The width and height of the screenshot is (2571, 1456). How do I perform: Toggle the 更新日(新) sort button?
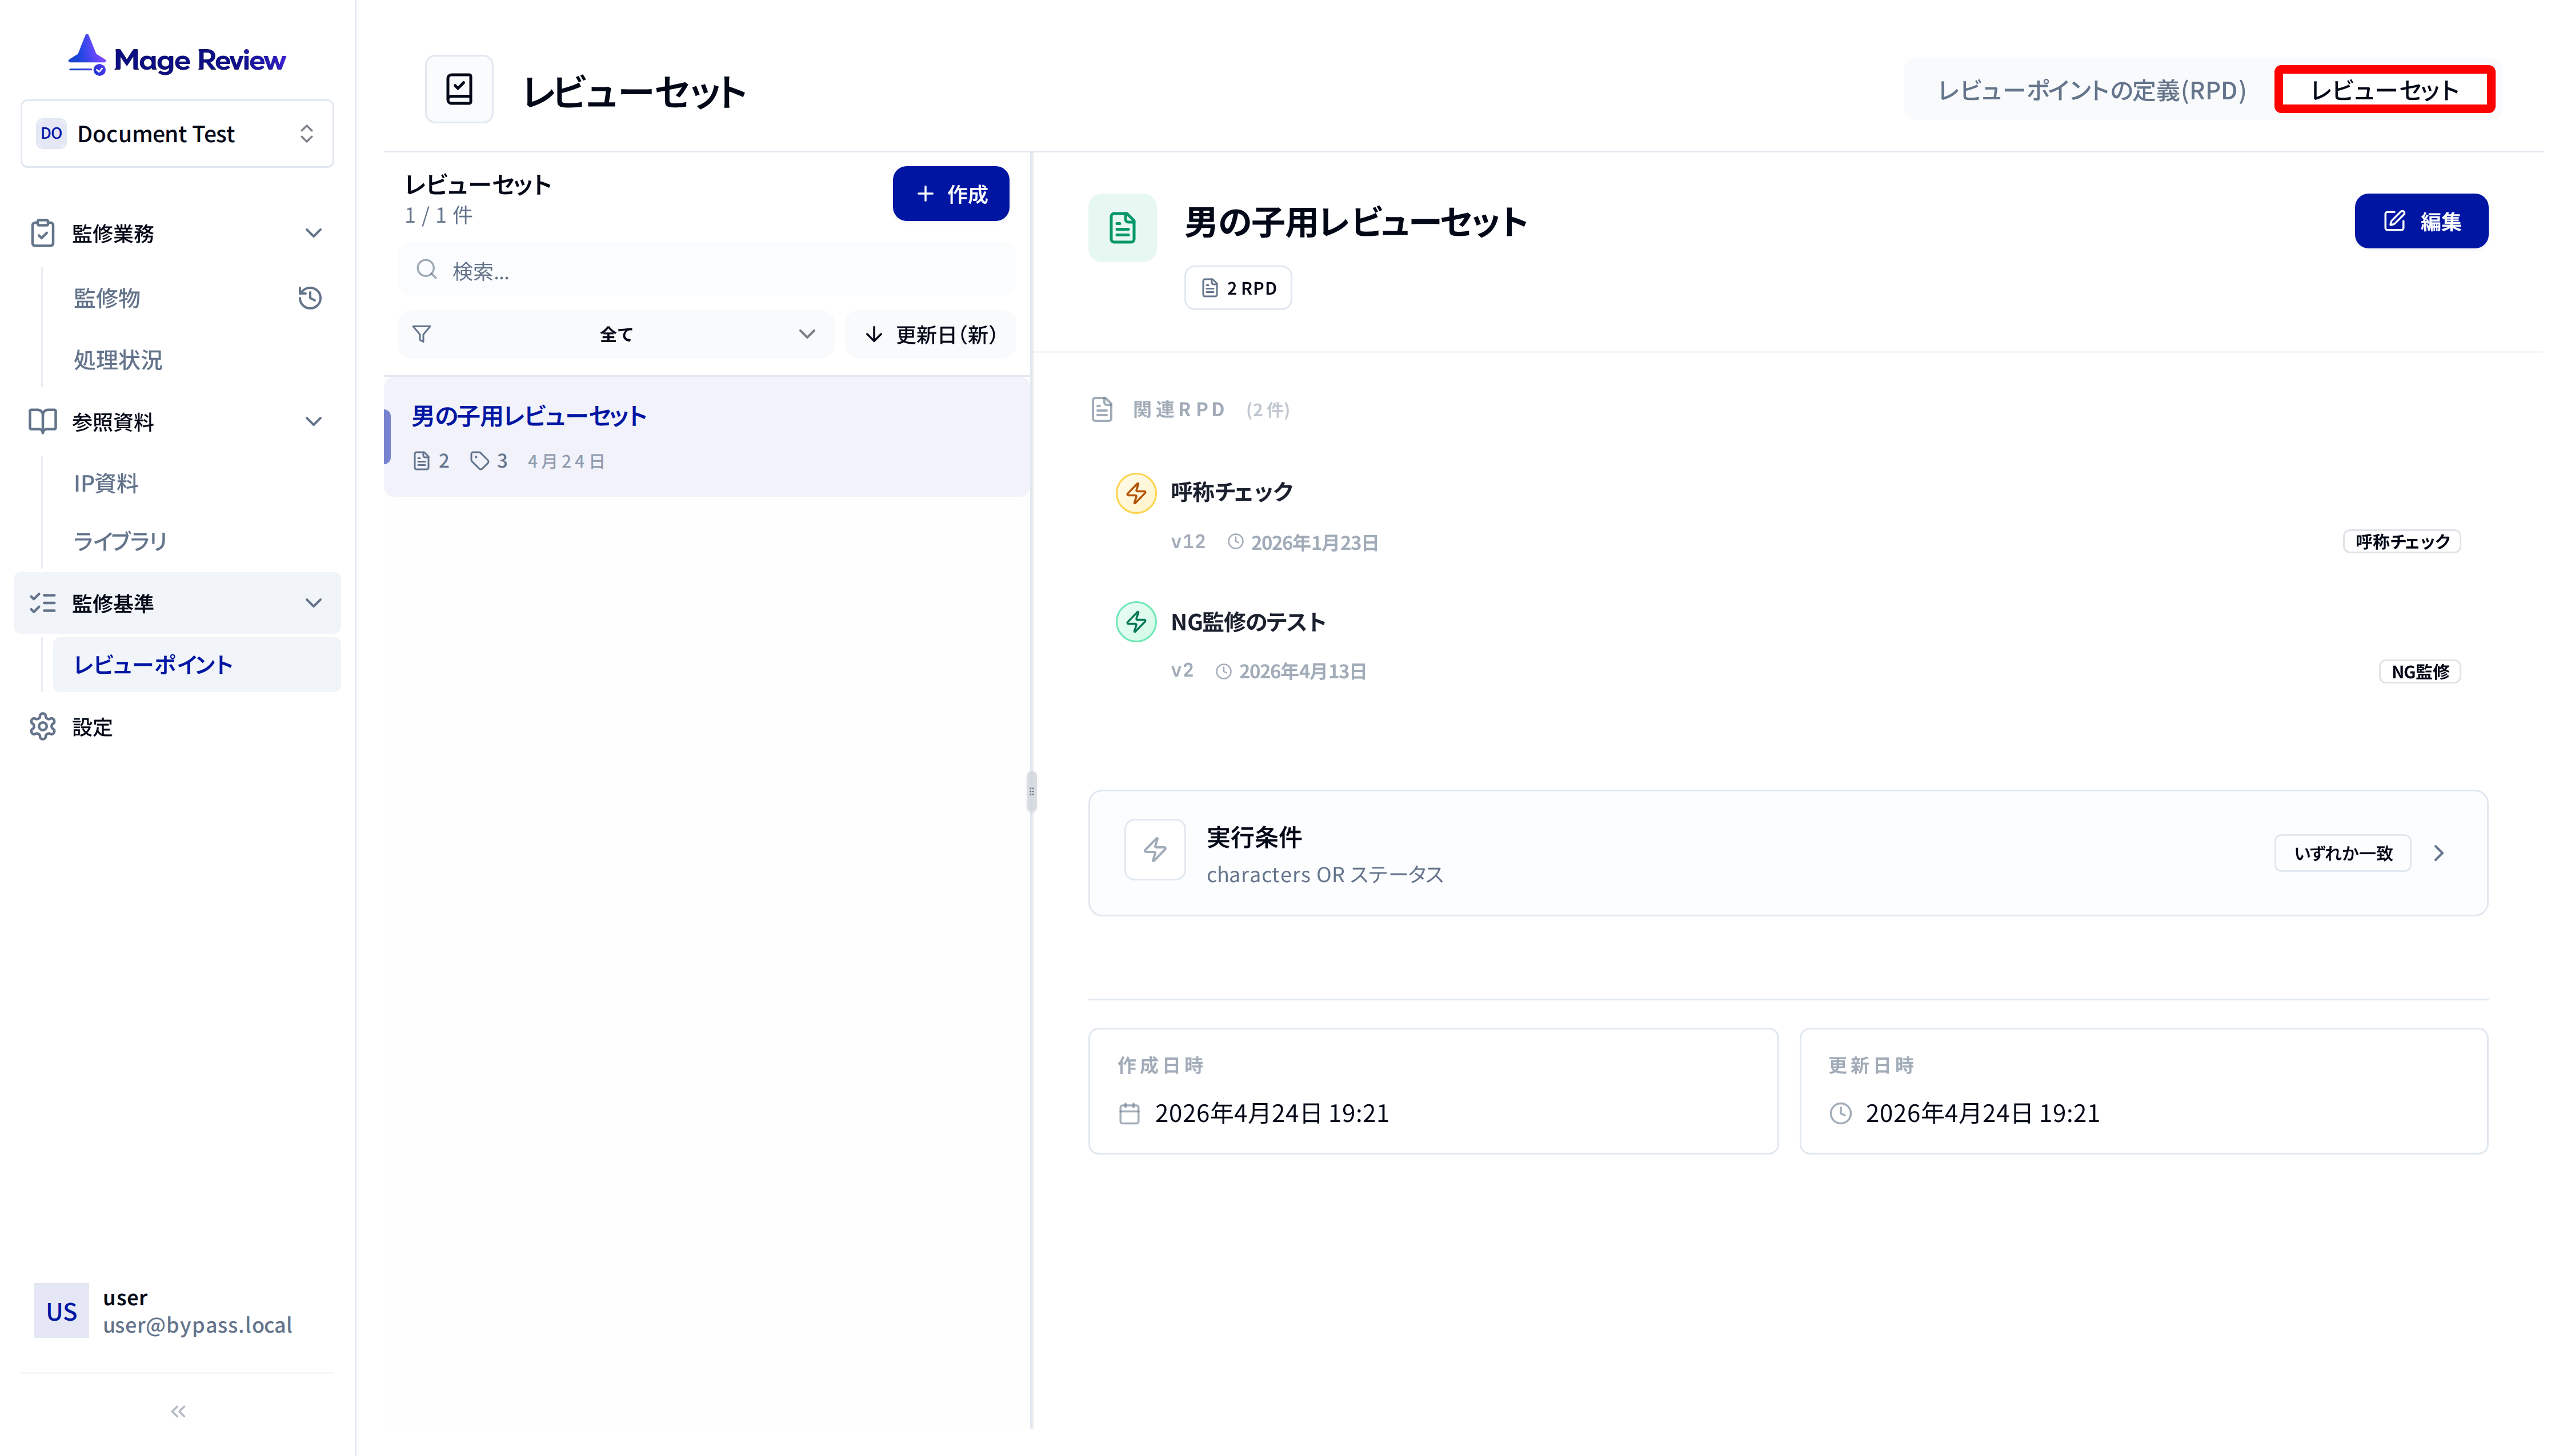[930, 334]
